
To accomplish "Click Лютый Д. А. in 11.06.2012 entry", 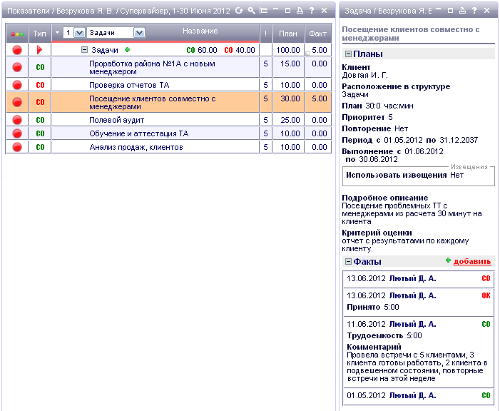I will 413,324.
